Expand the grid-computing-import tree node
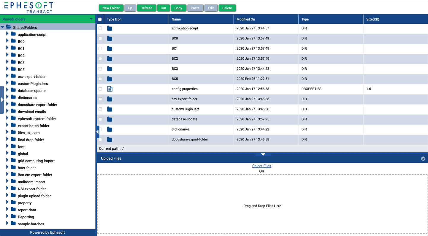The width and height of the screenshot is (428, 236). coord(7,160)
